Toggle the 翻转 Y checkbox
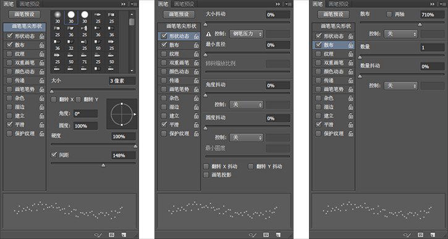Viewport: 448px width, 239px height. [78, 99]
